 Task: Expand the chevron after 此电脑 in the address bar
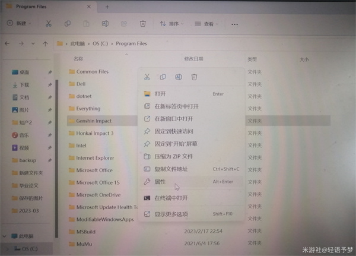click(88, 43)
